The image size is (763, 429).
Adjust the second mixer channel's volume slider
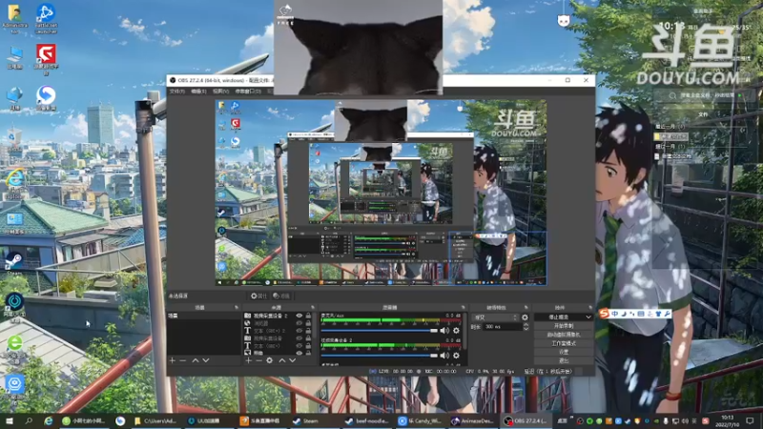tap(380, 356)
